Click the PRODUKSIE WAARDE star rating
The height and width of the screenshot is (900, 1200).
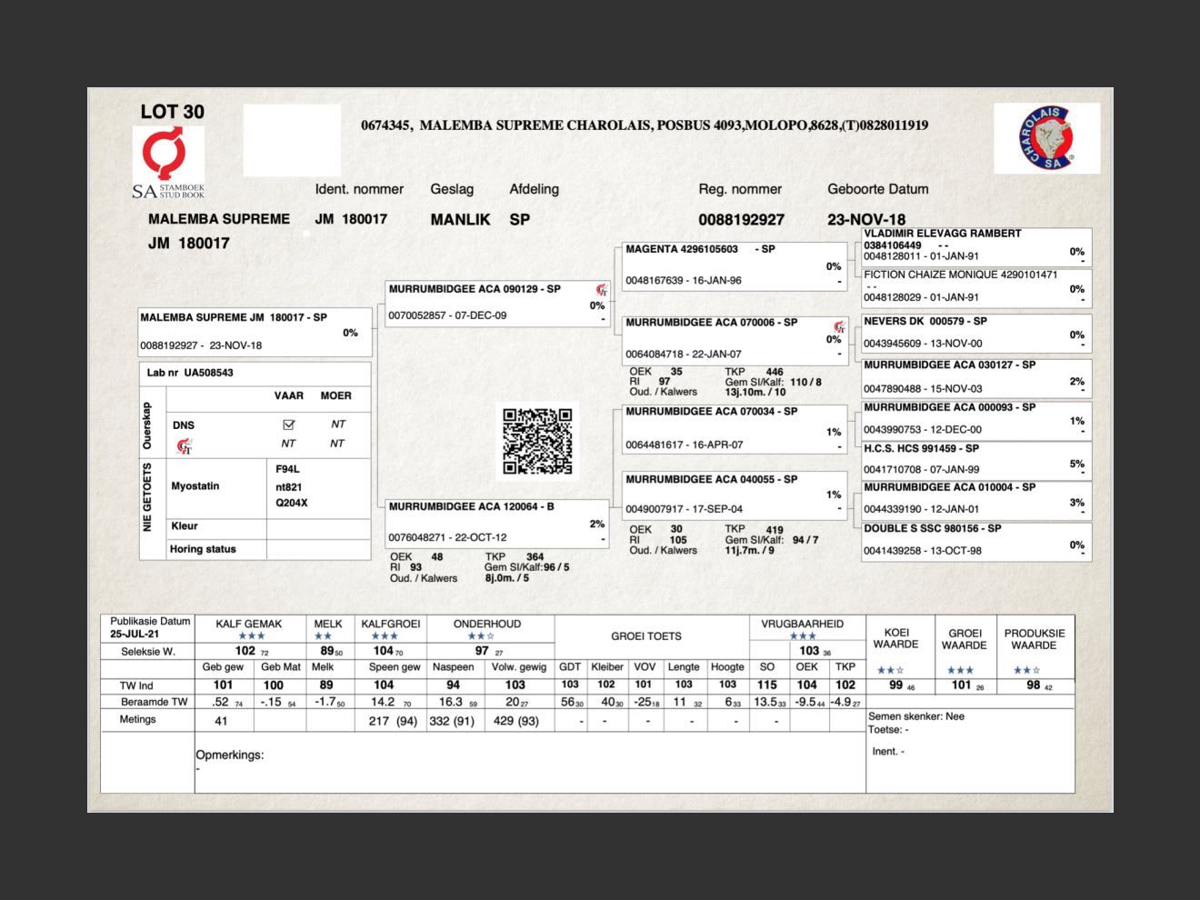1027,670
